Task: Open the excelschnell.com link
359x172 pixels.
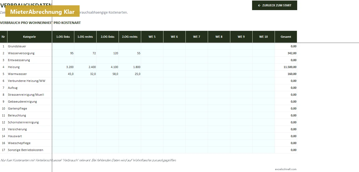Action: click(286, 169)
